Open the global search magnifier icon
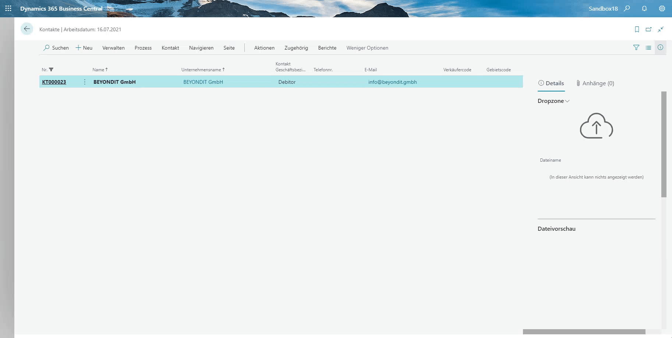Image resolution: width=672 pixels, height=338 pixels. (627, 8)
